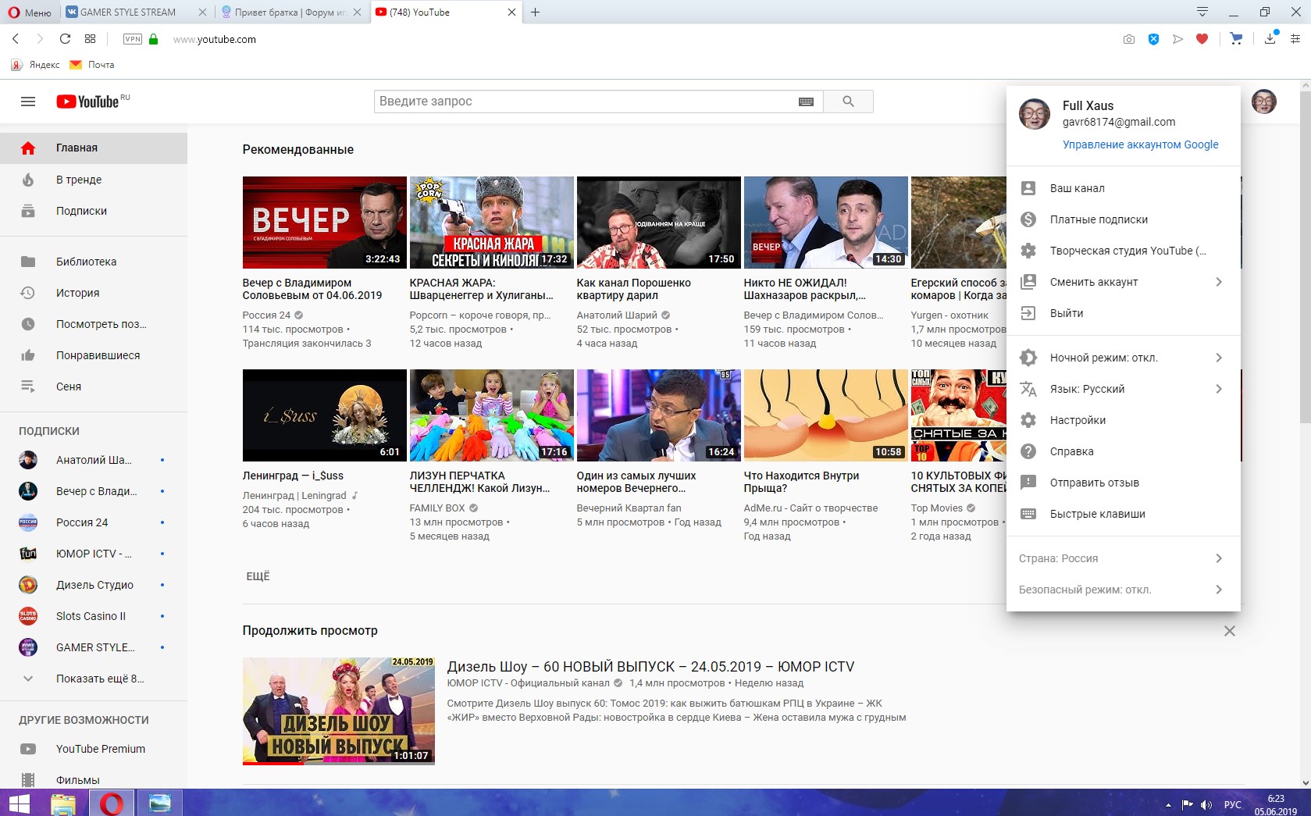The width and height of the screenshot is (1311, 816).
Task: Click the Home icon in sidebar
Action: [x=28, y=148]
